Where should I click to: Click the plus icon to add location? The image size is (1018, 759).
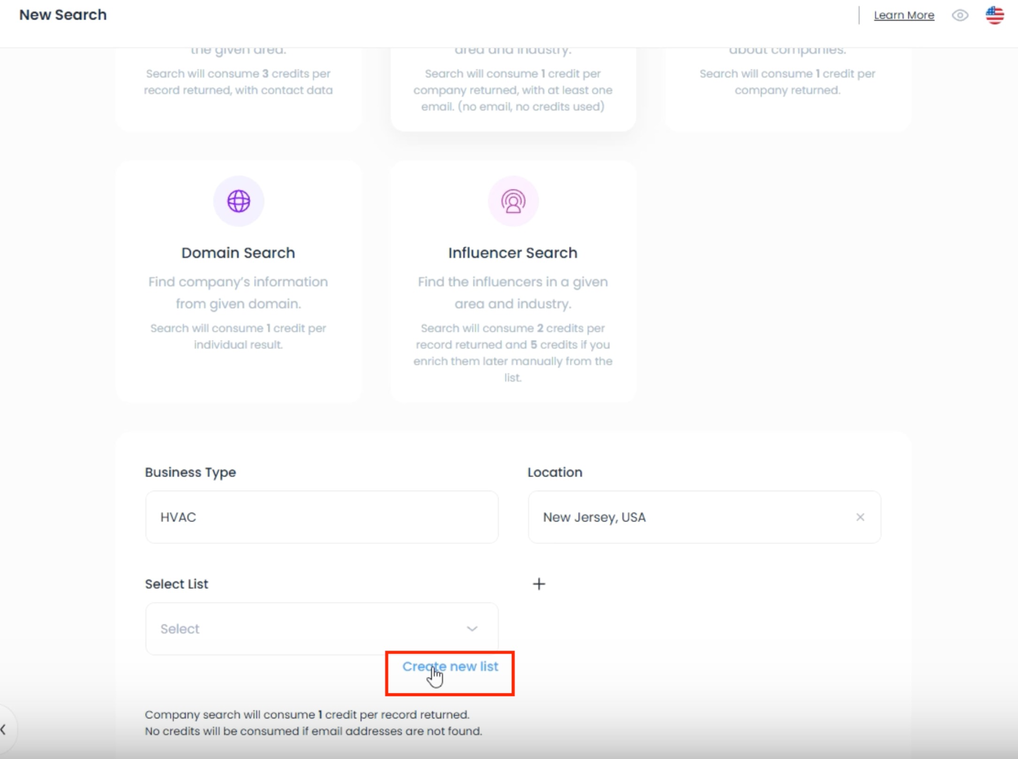(539, 584)
